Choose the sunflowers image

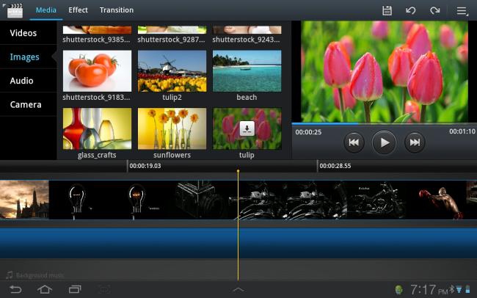[172, 128]
